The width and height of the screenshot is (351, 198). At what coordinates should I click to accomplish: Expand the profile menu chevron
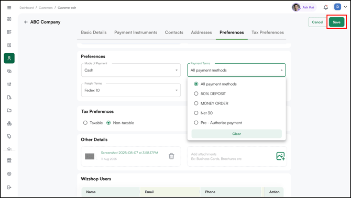(345, 7)
